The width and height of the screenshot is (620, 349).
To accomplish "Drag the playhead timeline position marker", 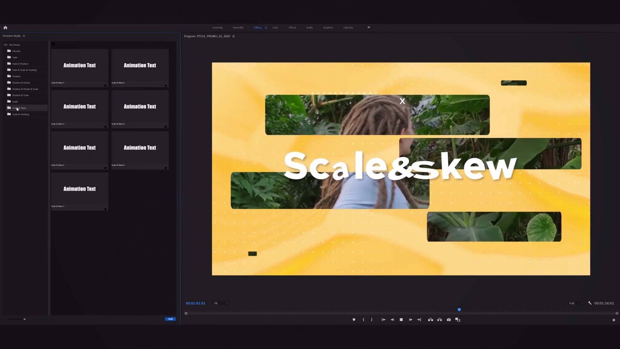I will [460, 309].
